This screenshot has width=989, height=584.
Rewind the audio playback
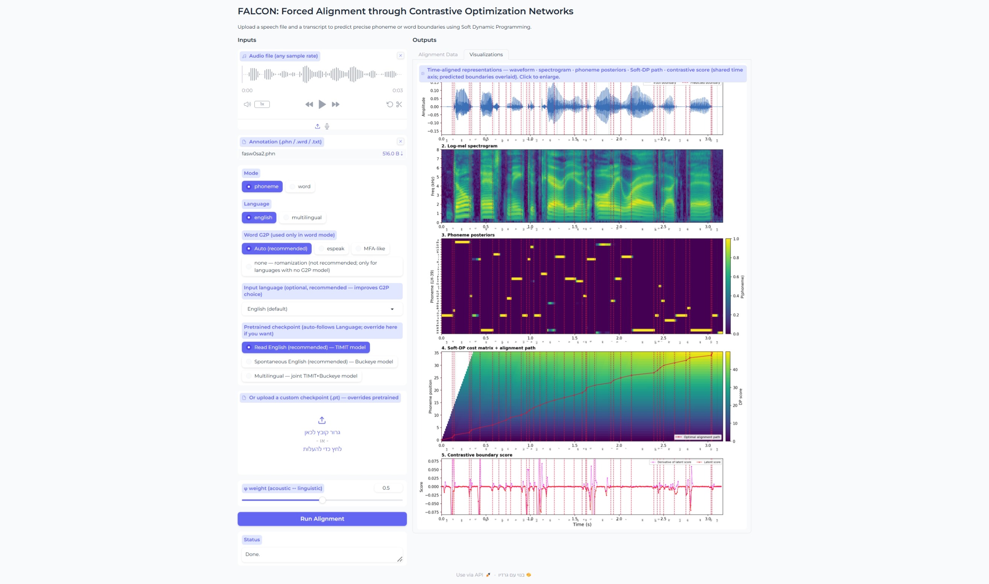pos(309,104)
